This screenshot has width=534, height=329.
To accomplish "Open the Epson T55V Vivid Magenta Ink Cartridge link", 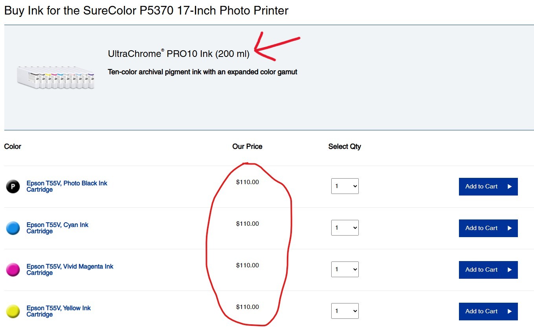I will click(71, 269).
